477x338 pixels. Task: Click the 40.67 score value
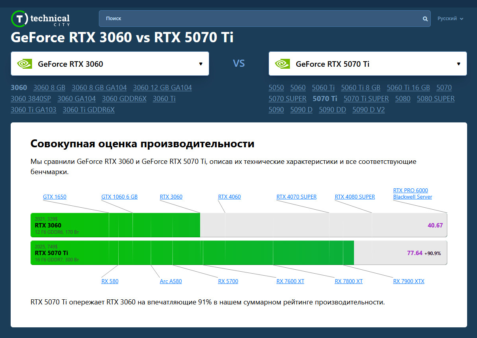click(x=435, y=225)
